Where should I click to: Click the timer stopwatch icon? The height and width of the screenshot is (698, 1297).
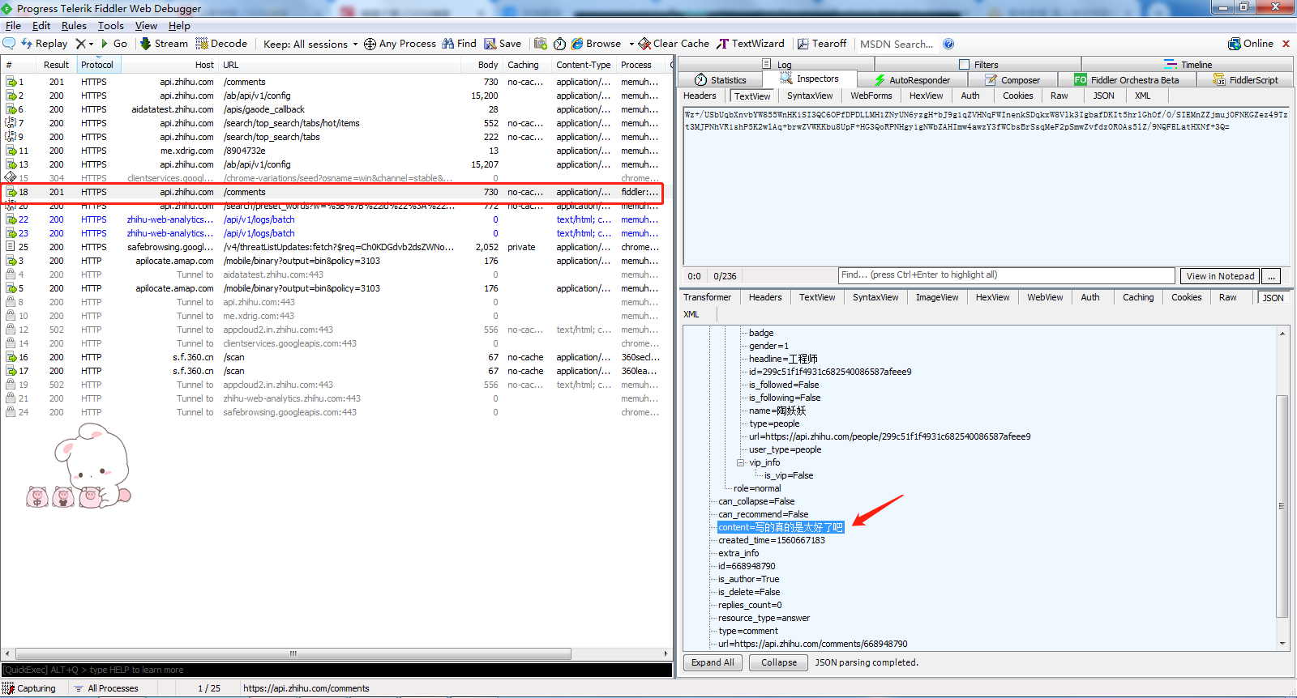click(x=559, y=44)
